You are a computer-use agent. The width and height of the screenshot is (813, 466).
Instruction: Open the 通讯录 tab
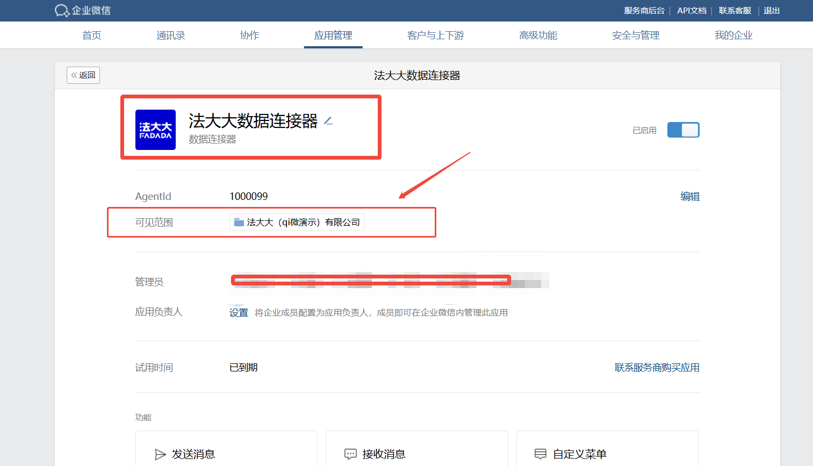170,35
